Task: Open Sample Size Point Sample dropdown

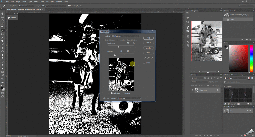Action: click(26, 6)
